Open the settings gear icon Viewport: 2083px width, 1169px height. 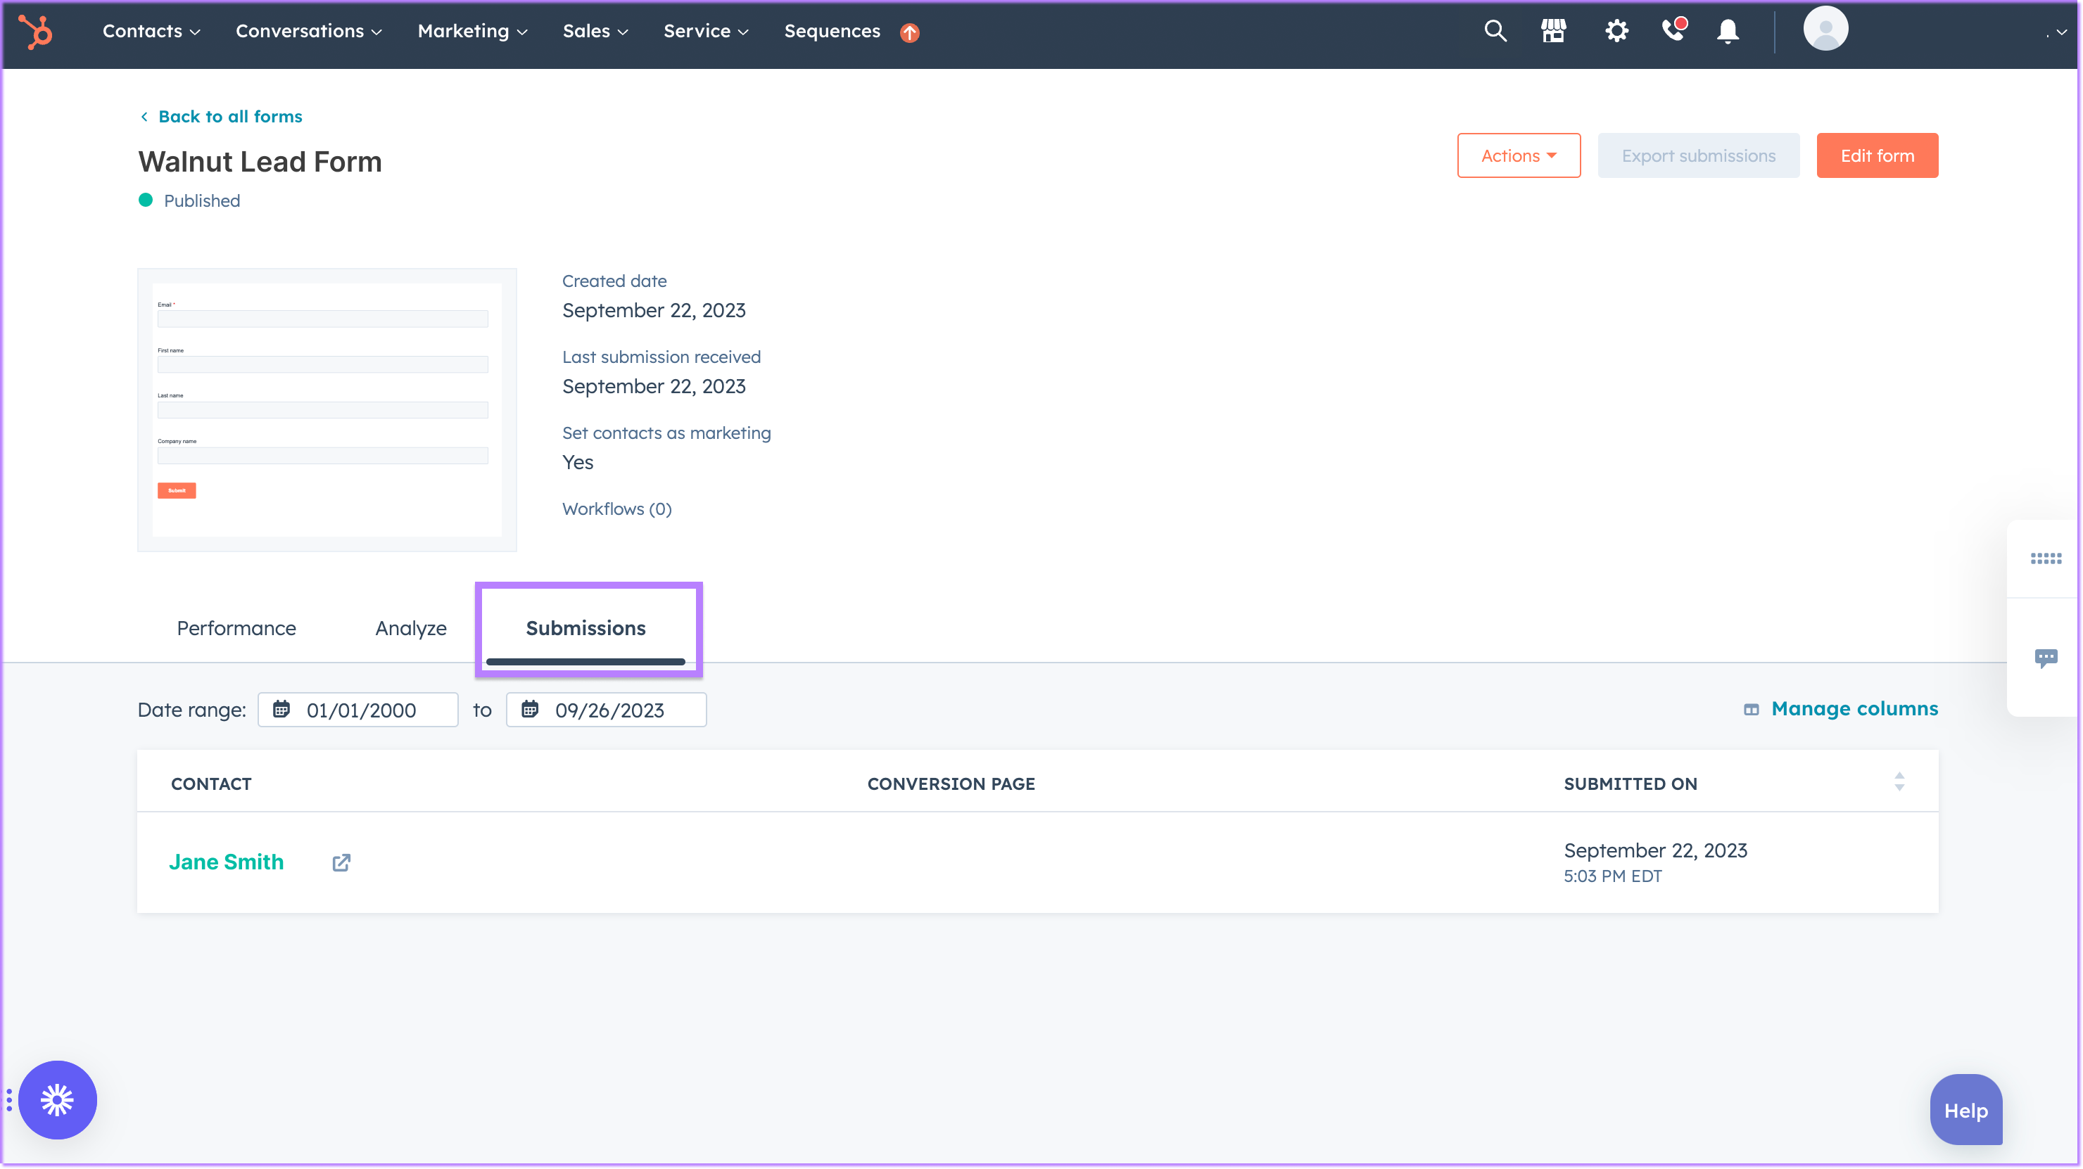[x=1616, y=32]
